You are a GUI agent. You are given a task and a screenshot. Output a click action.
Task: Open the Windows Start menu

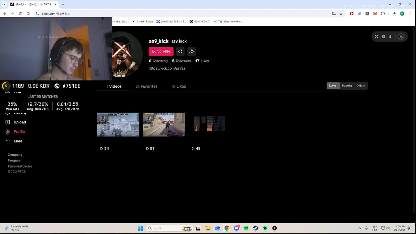(140, 228)
